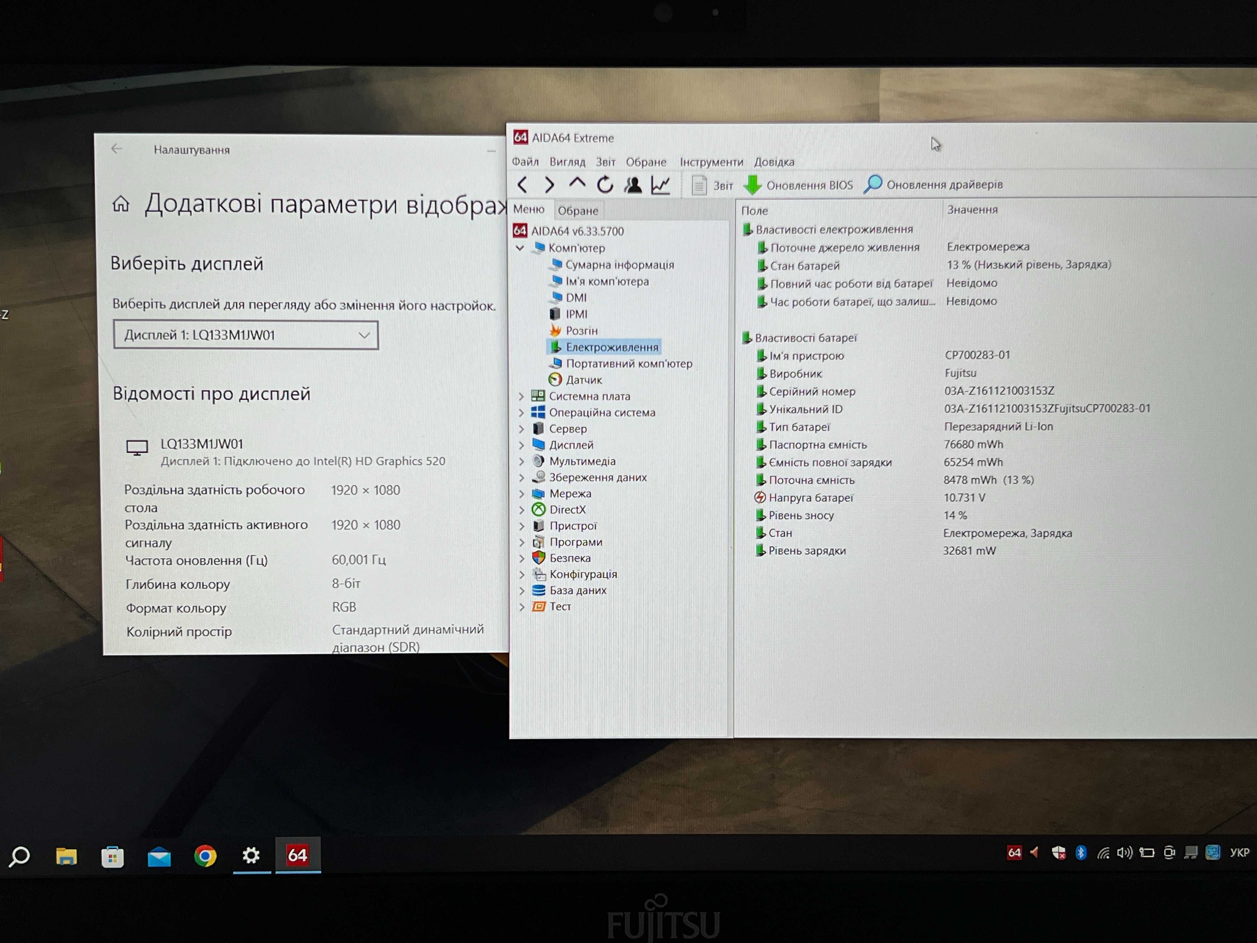This screenshot has height=943, width=1257.
Task: Select Тест tree item
Action: click(x=551, y=606)
